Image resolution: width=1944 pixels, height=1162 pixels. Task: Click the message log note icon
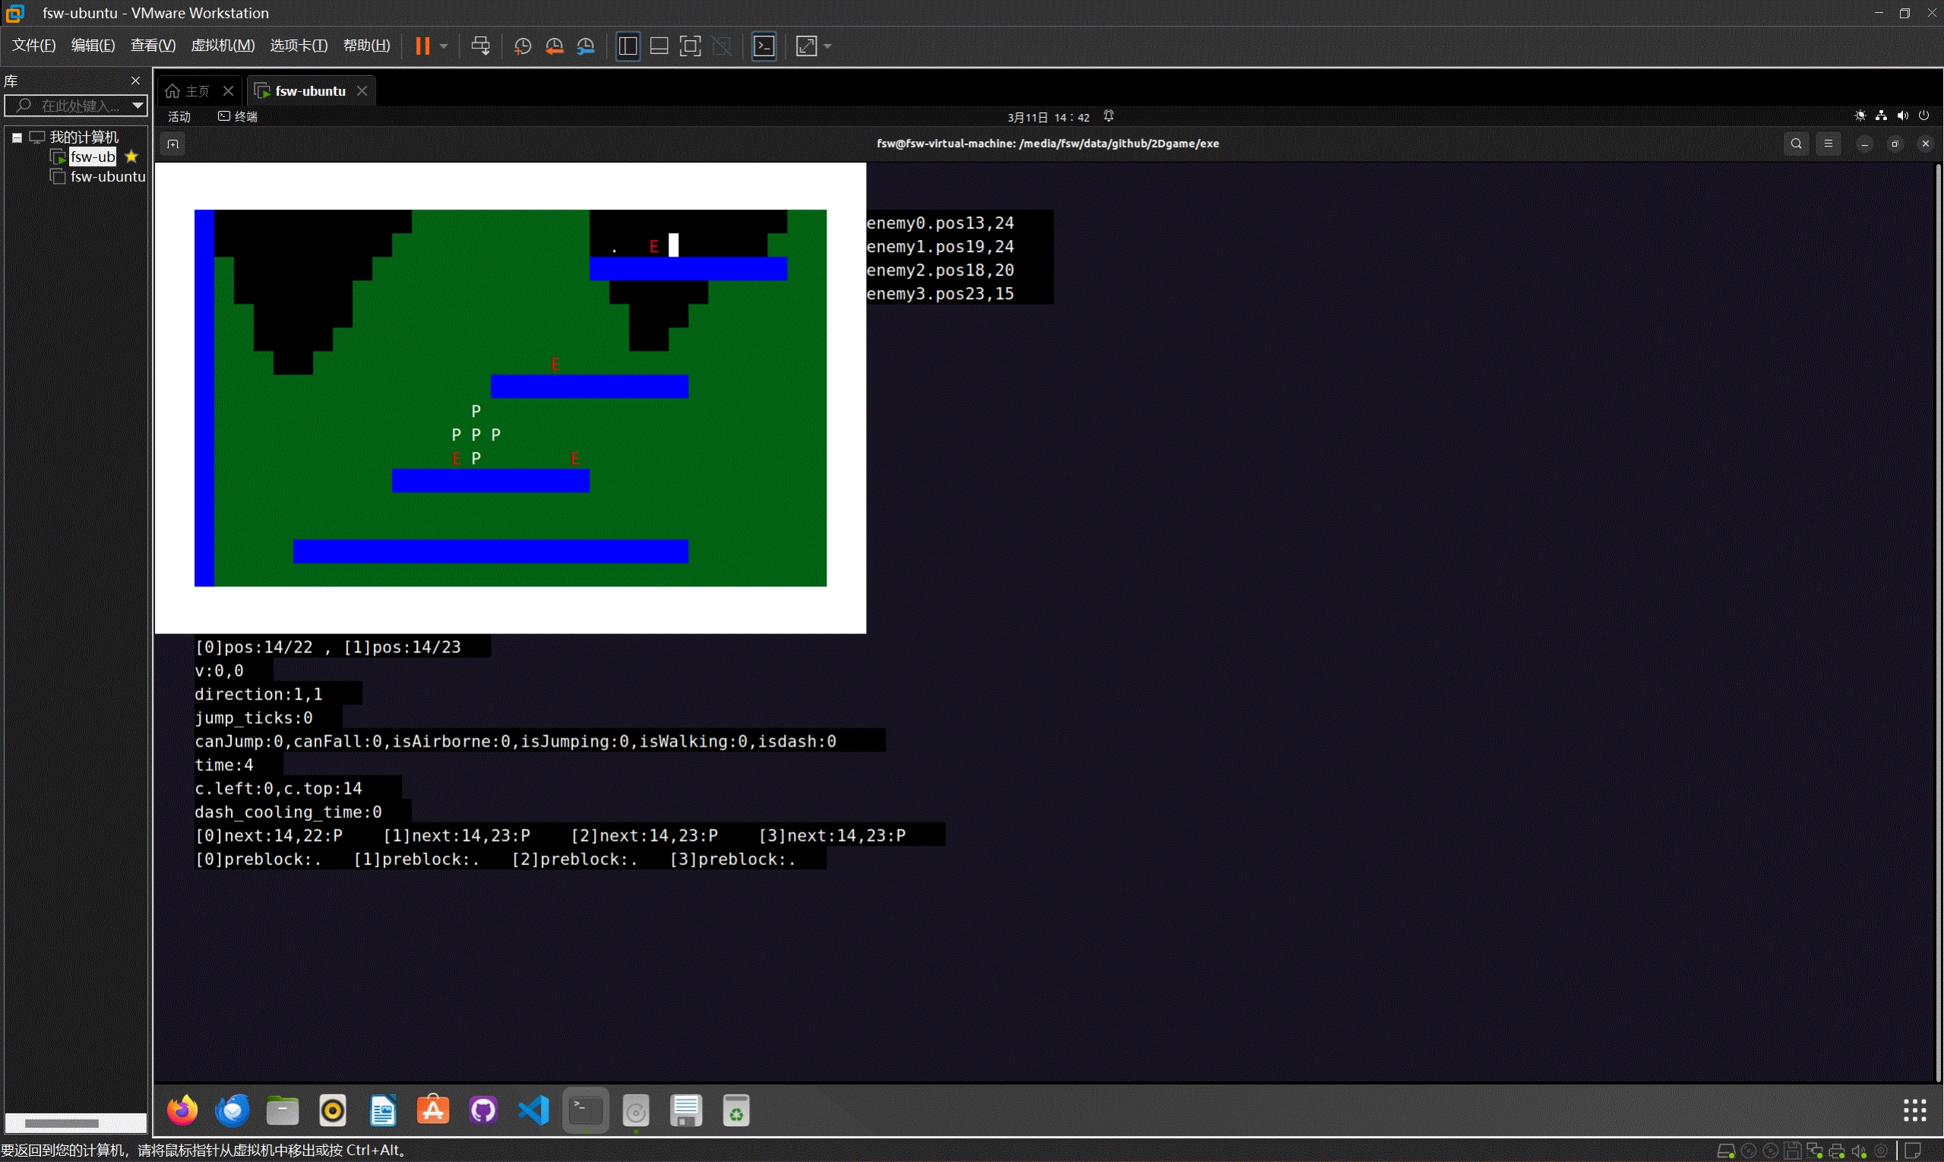point(1914,1151)
